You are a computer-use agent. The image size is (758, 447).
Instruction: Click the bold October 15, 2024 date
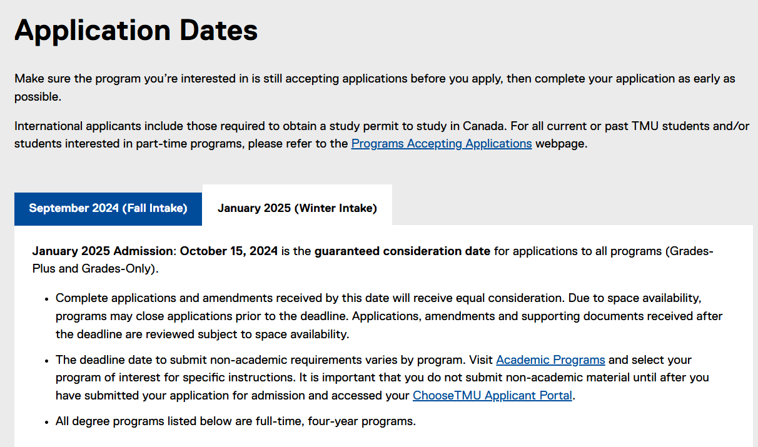pyautogui.click(x=229, y=251)
